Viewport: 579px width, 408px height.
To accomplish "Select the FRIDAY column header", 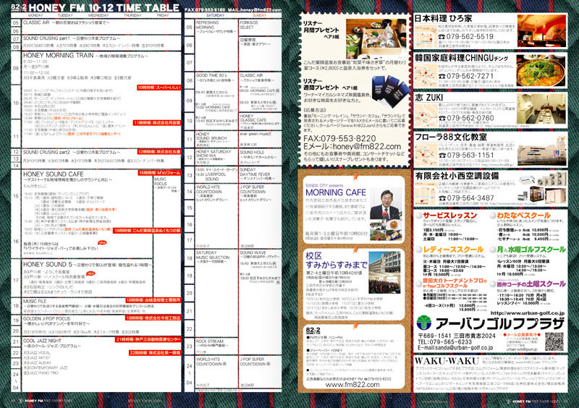I will [x=163, y=15].
